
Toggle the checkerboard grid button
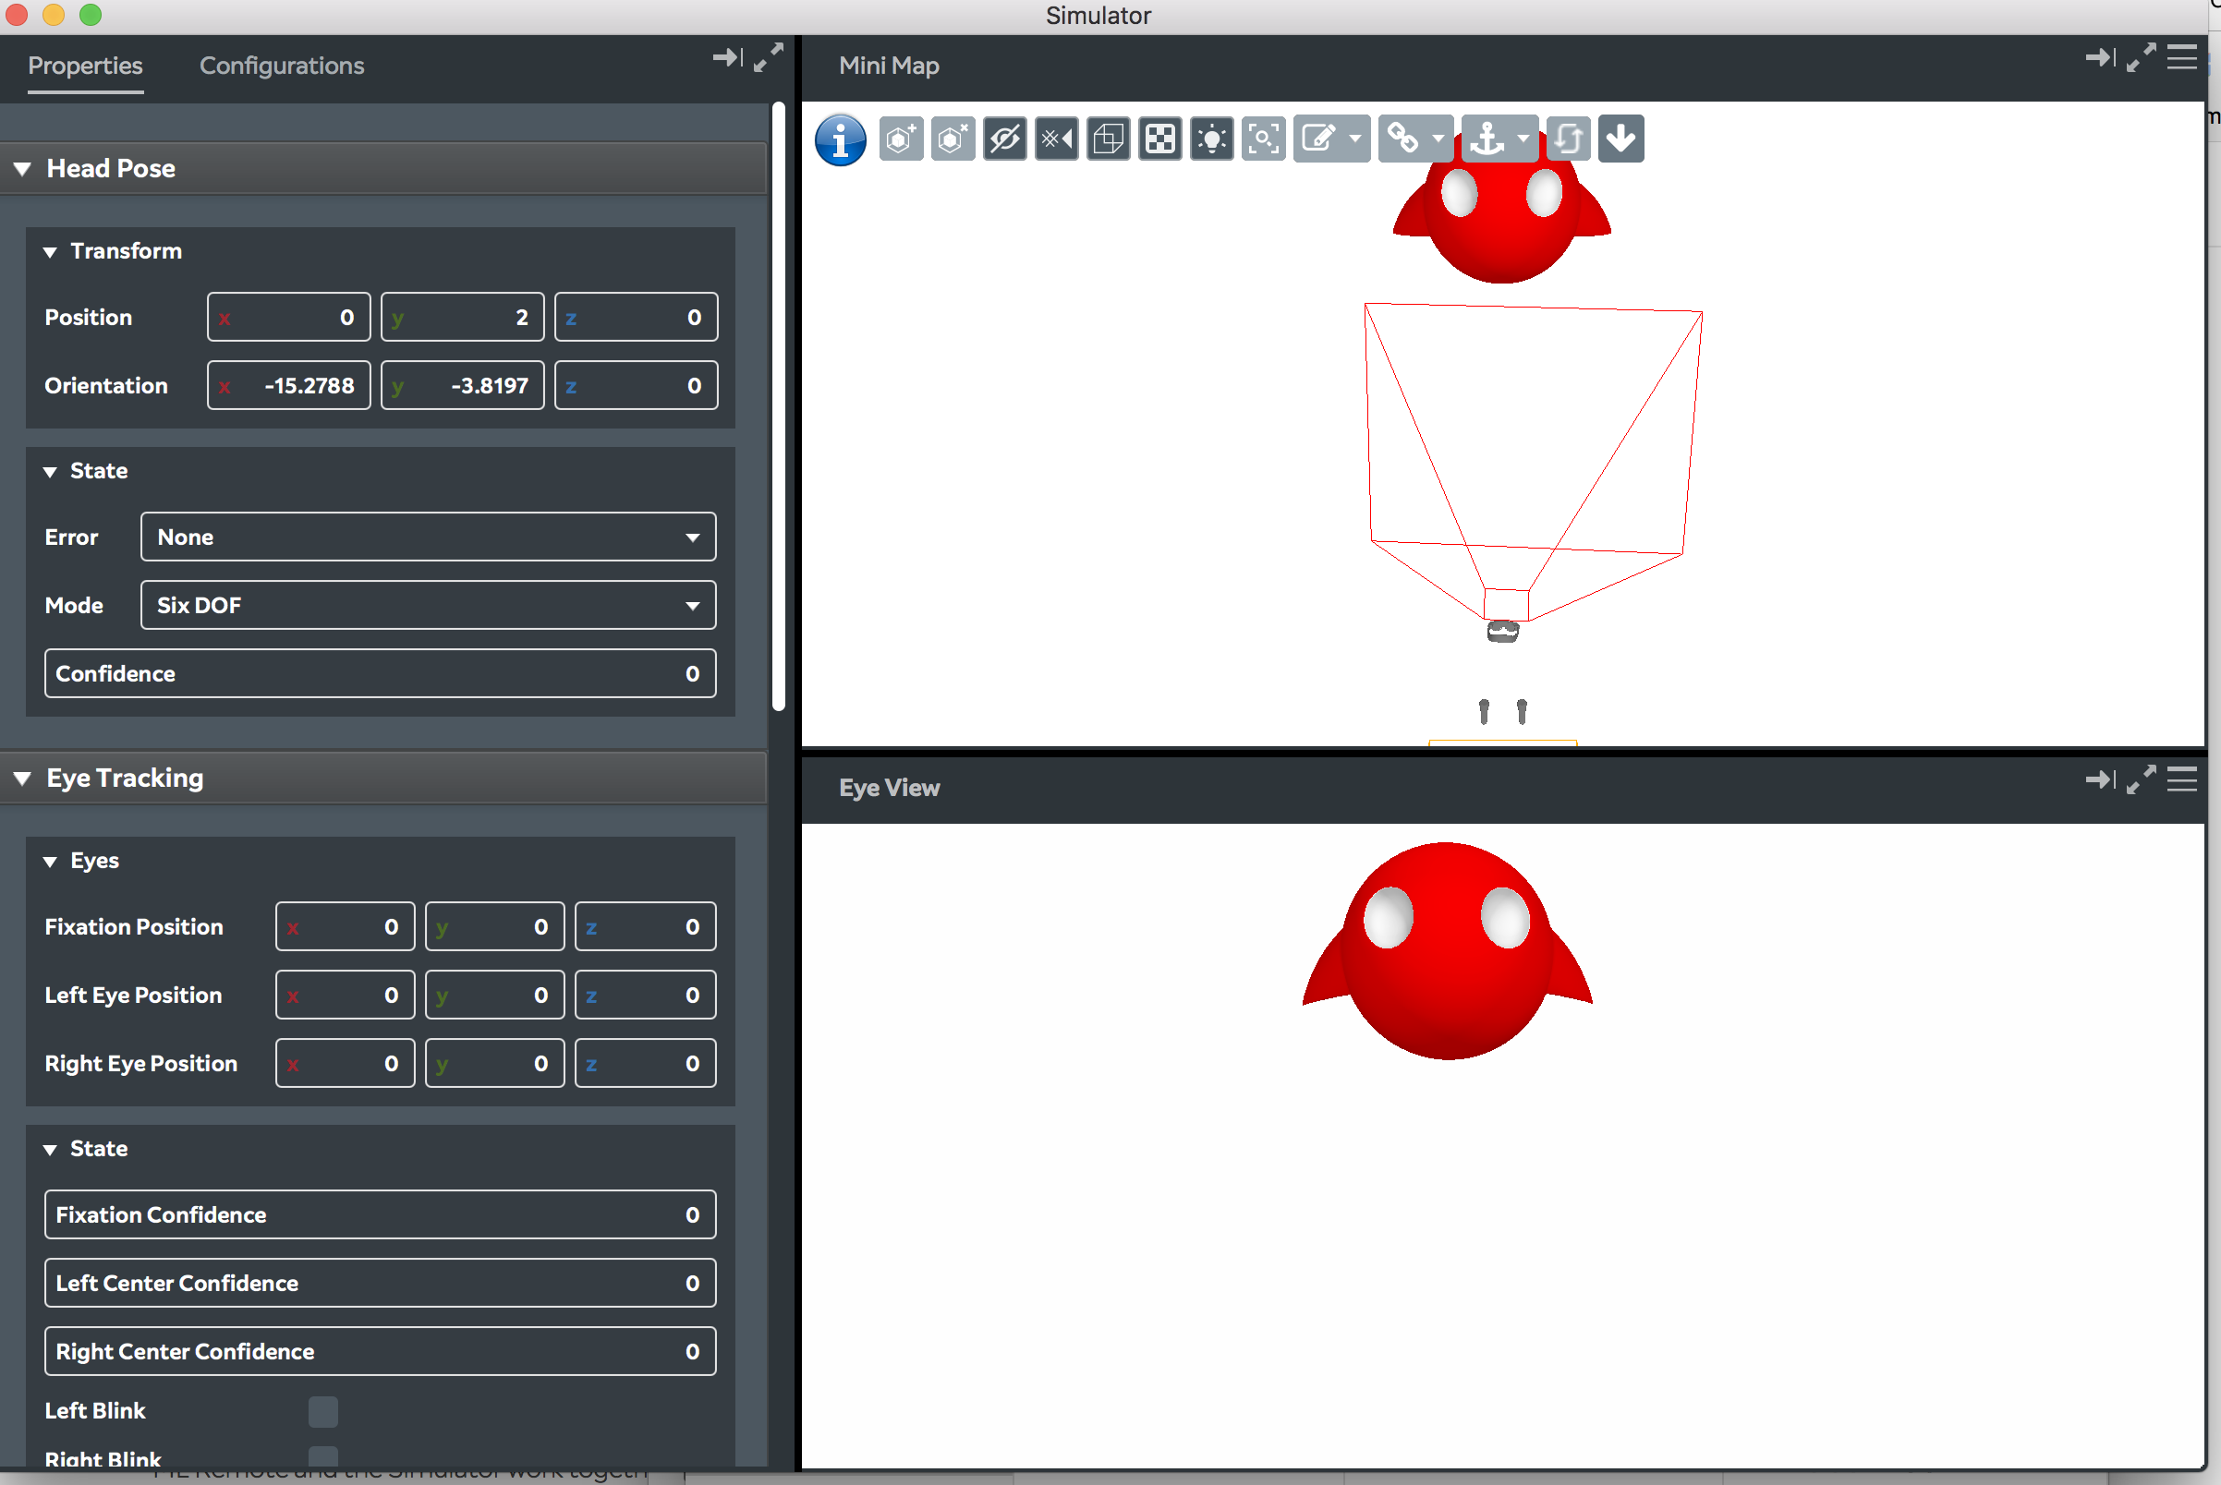(1159, 139)
